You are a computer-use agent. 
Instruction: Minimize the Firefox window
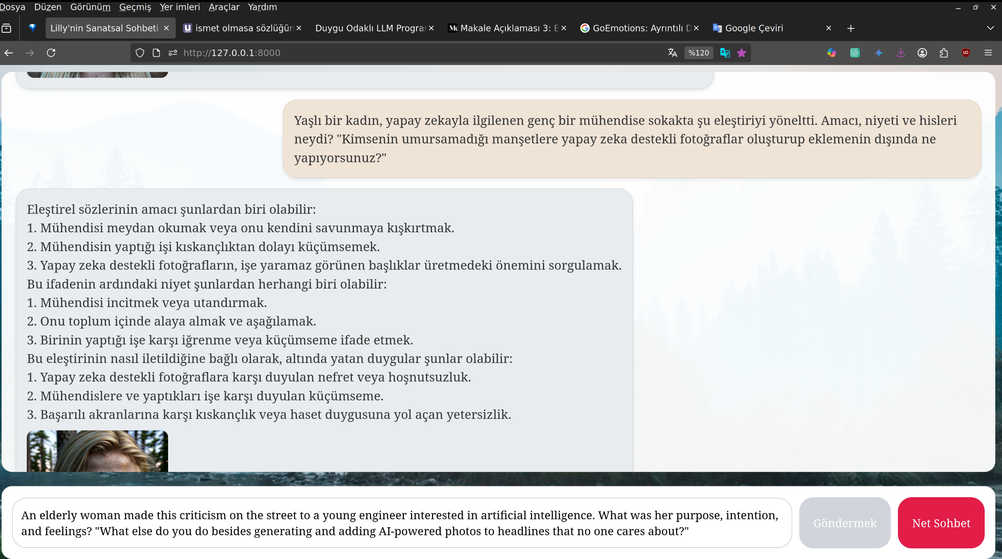point(958,7)
